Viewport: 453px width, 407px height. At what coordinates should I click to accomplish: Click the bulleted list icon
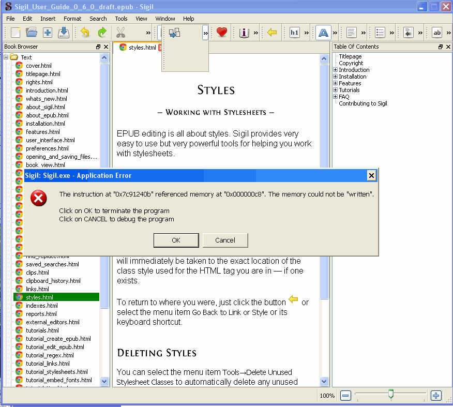[380, 33]
